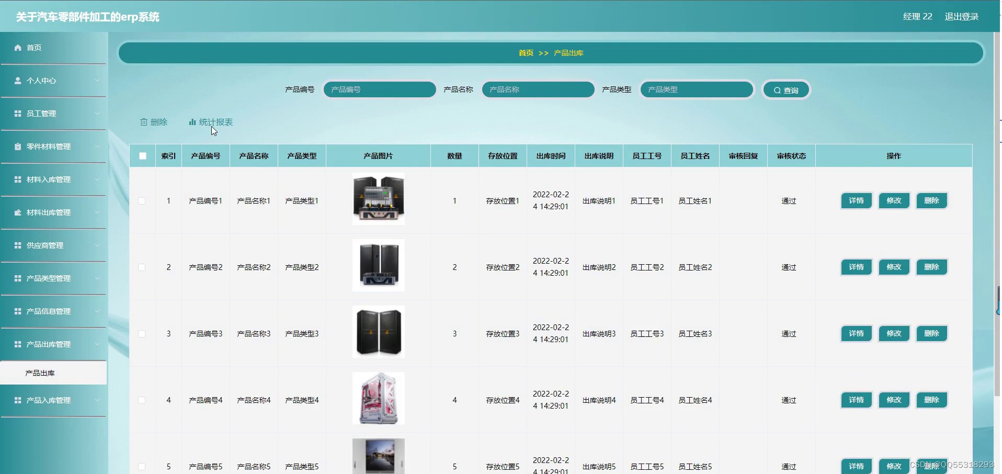Screen dimensions: 1002x474
Task: Click the 查询 search button
Action: tap(786, 90)
